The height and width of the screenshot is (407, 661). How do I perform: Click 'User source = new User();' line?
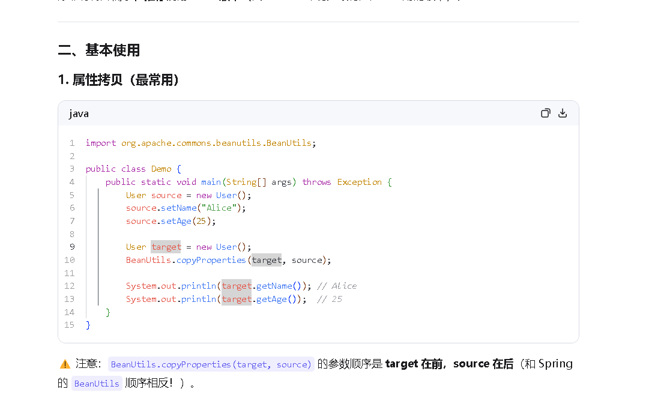[x=189, y=196]
